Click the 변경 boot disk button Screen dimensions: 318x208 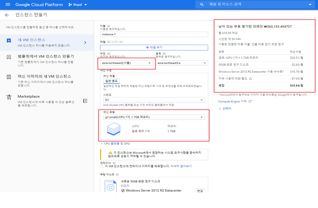click(200, 191)
